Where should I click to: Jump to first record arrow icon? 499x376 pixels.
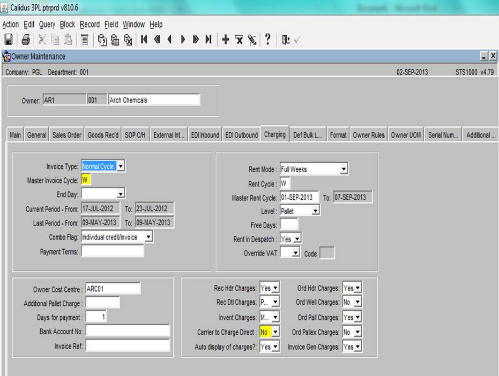coord(144,40)
